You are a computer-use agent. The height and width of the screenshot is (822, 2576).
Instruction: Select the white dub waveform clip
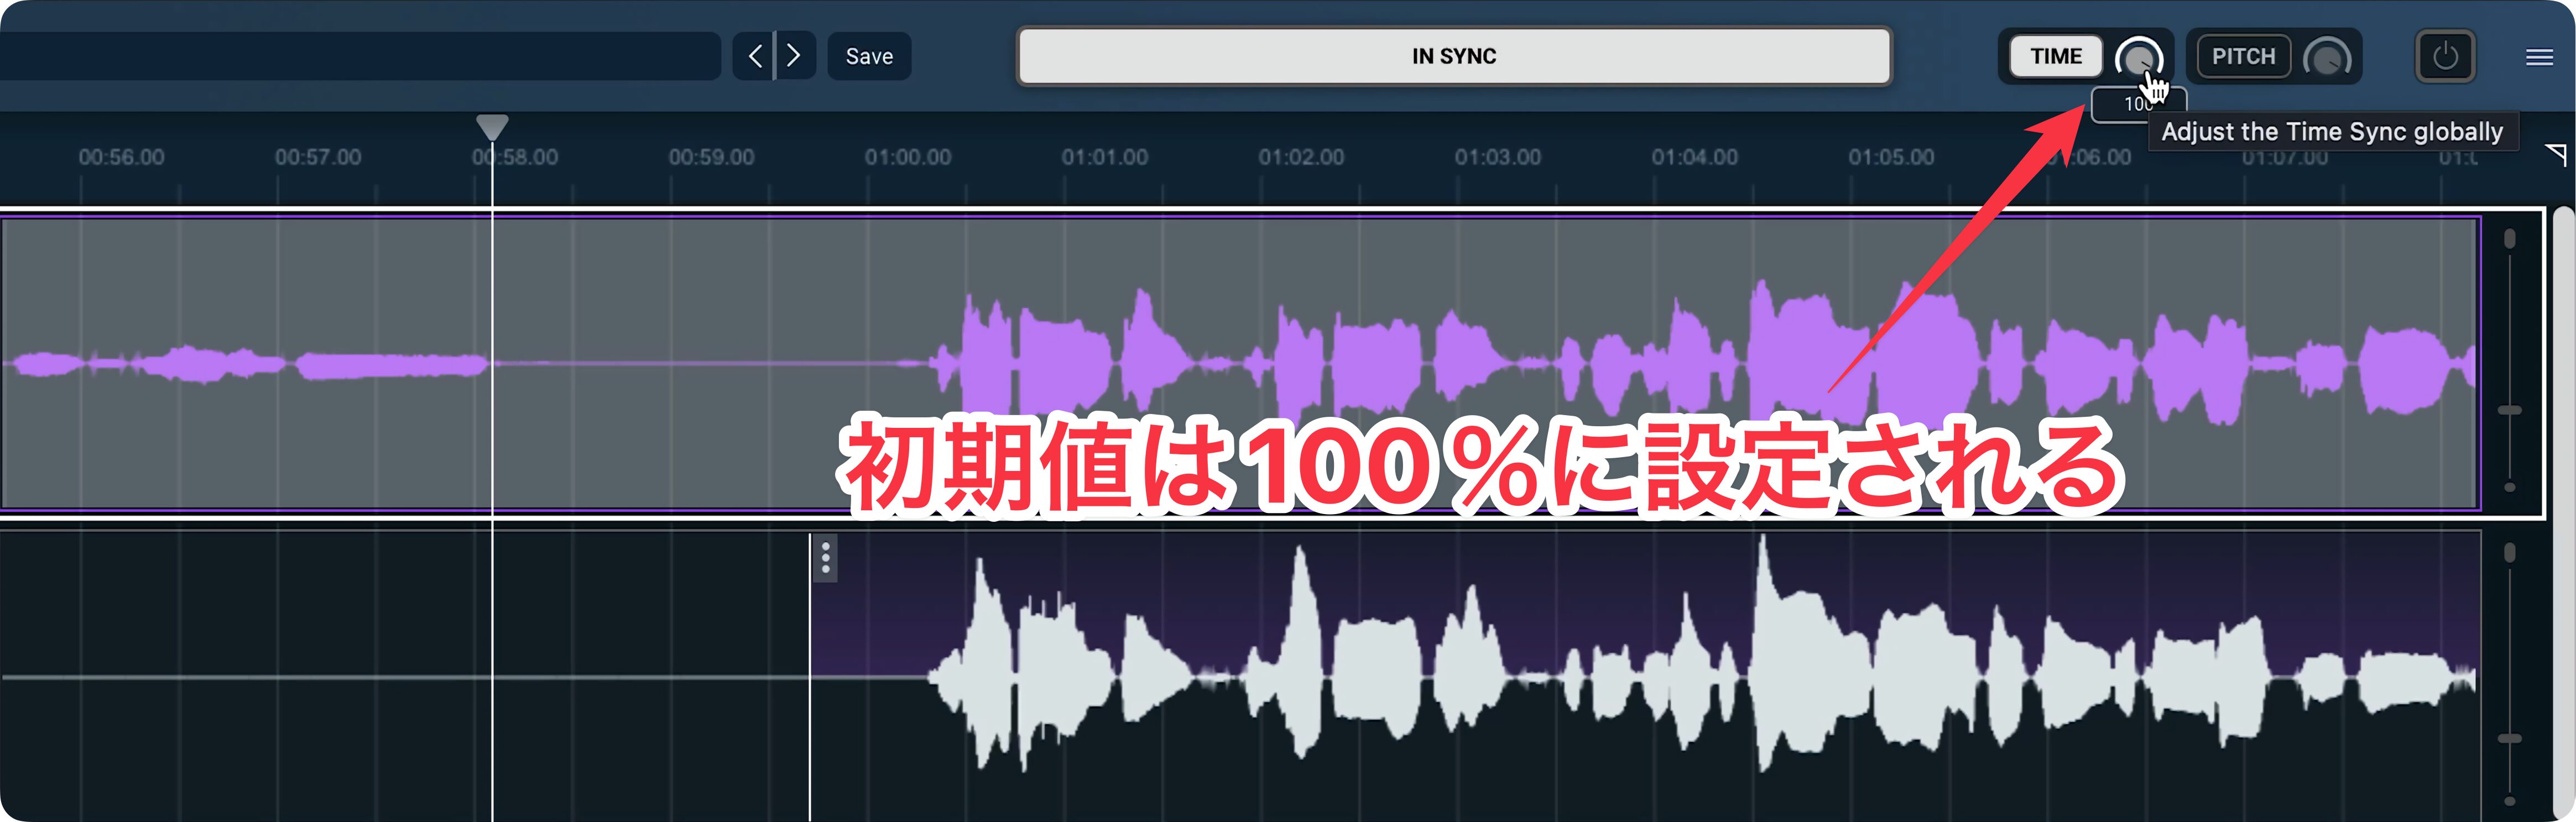[1645, 676]
